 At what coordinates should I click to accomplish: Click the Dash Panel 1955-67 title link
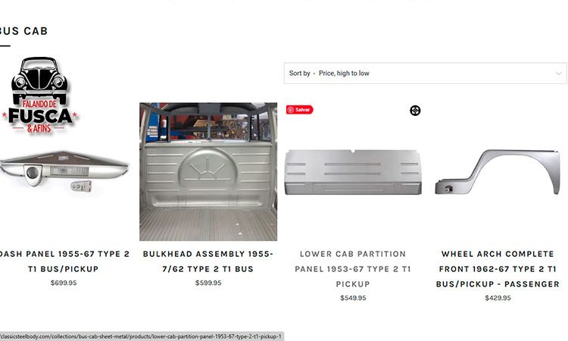pyautogui.click(x=64, y=261)
